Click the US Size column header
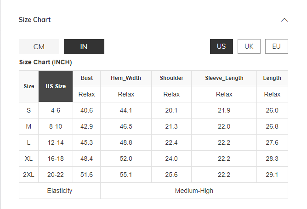Viewport: 307px width, 209px height. (56, 86)
